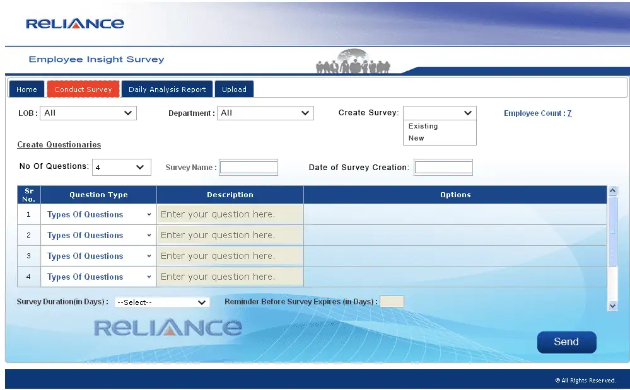Open the Employee Count 7 link

tap(569, 113)
